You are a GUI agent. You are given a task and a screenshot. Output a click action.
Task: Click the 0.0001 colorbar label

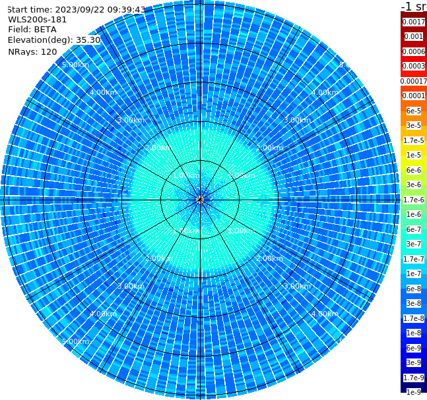pos(414,96)
